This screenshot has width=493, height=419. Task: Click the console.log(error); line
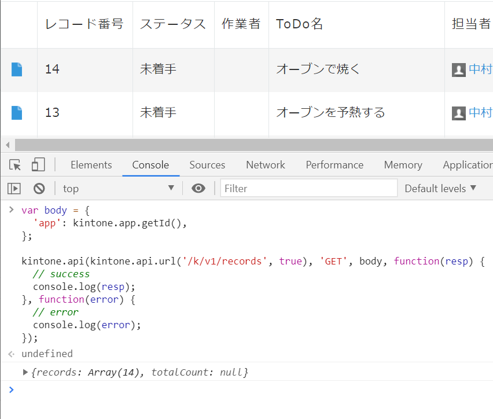point(87,325)
